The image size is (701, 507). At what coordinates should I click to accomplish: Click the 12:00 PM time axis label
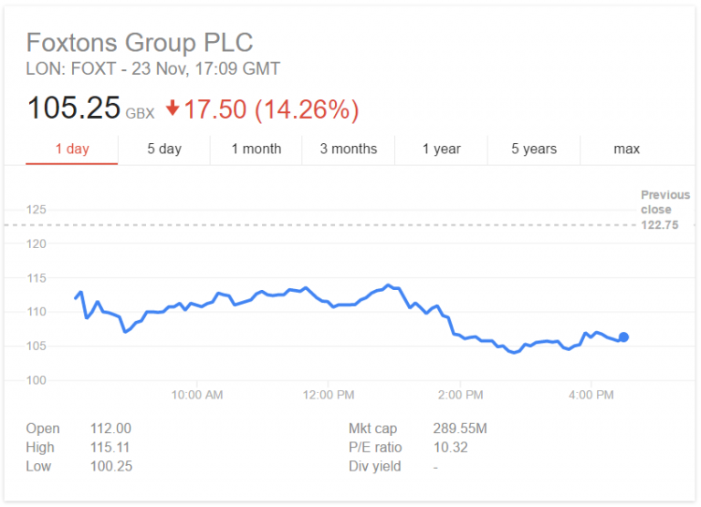tap(329, 395)
